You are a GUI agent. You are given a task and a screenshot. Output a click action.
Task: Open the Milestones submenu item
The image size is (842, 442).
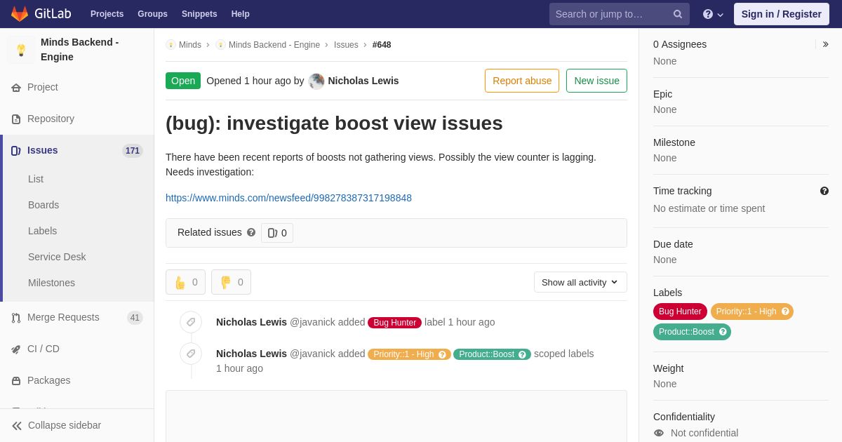pyautogui.click(x=51, y=283)
